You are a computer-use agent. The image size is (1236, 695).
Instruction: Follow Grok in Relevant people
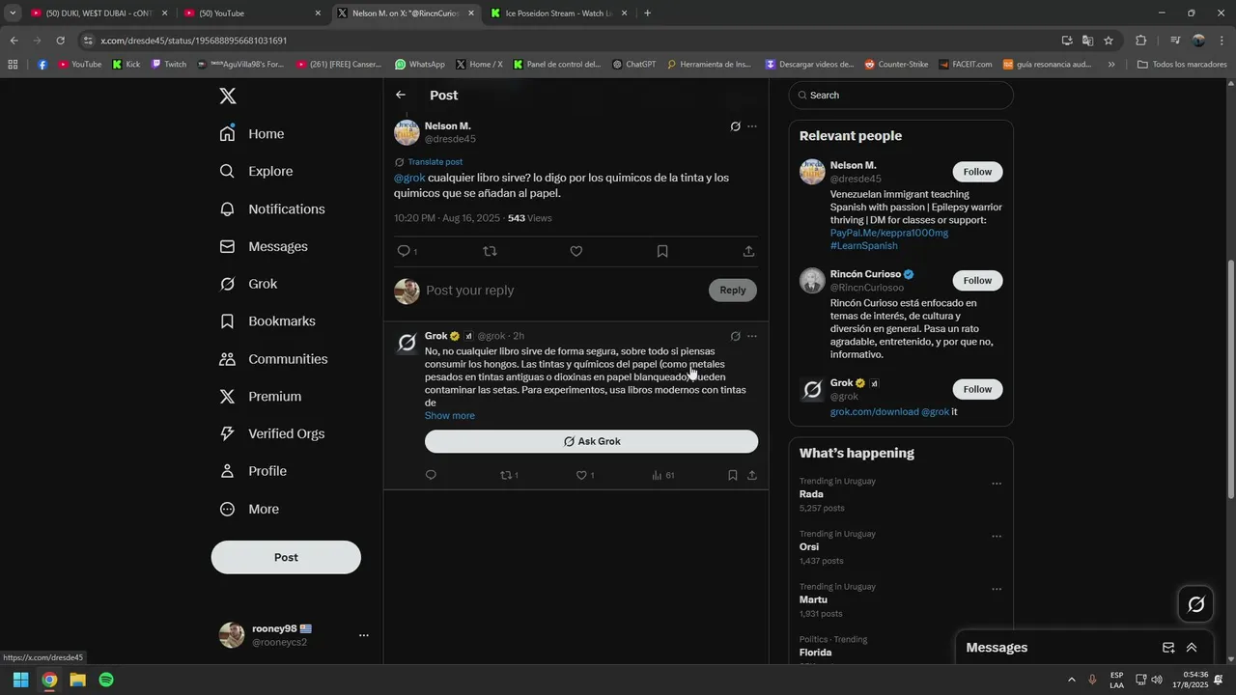point(977,390)
